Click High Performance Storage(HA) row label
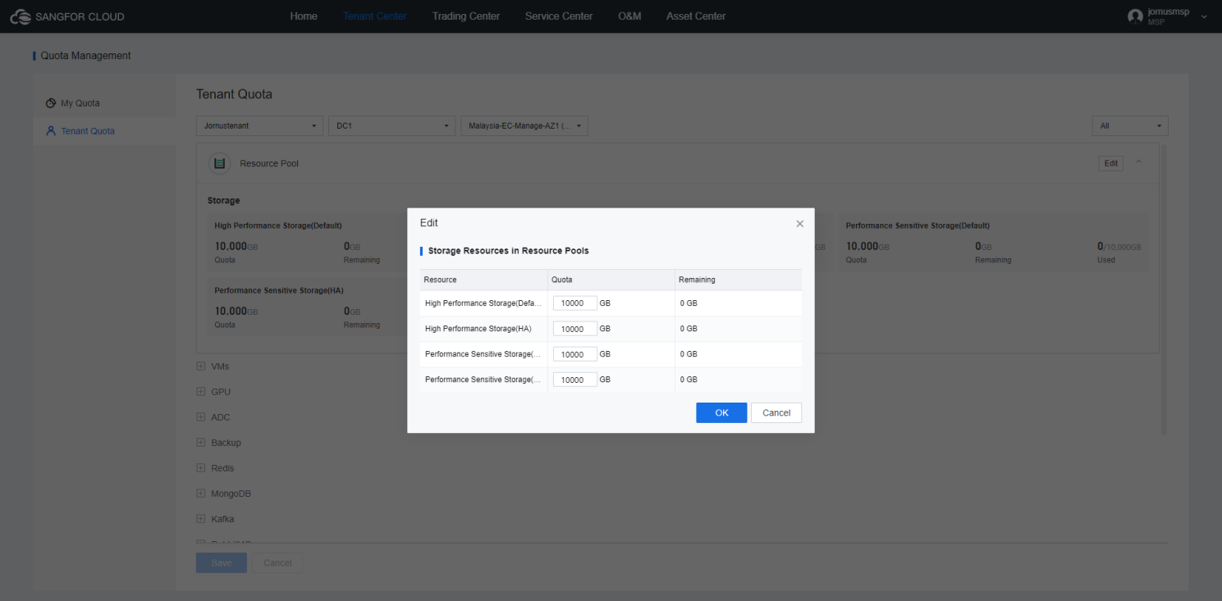Viewport: 1222px width, 601px height. point(478,329)
